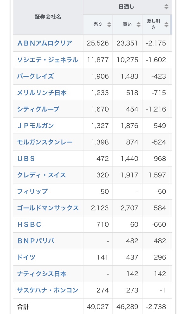Screen dimensions: 186x314
Task: Open サスケハナ・ホンコン link
Action: (x=48, y=290)
